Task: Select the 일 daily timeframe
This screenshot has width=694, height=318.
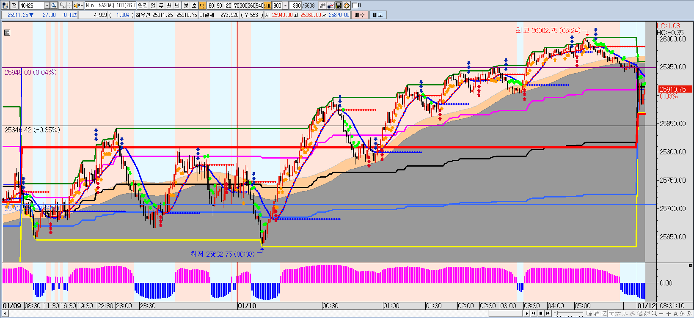Action: 153,5
